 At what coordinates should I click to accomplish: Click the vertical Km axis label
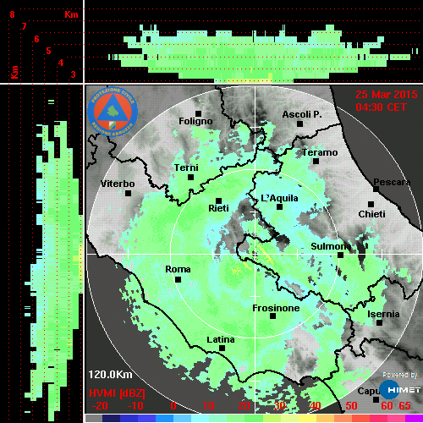(x=14, y=72)
